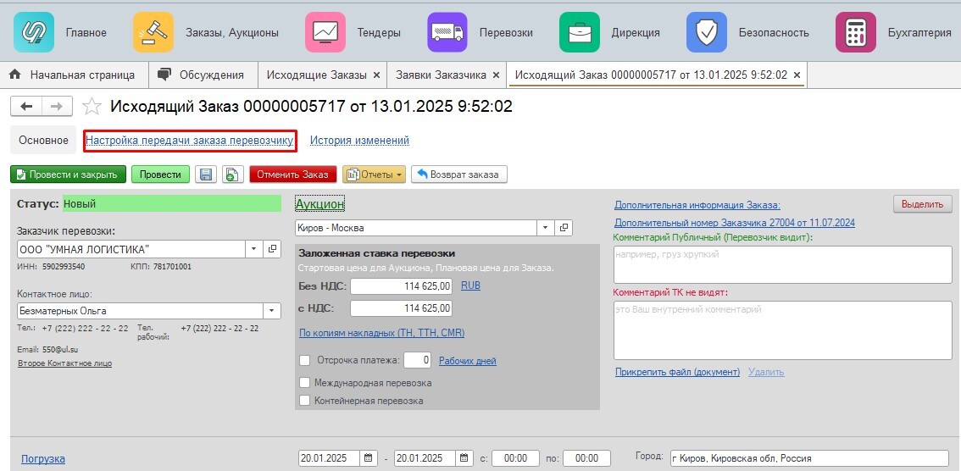Close the Заявки Заказчика tab
961x471 pixels.
496,75
